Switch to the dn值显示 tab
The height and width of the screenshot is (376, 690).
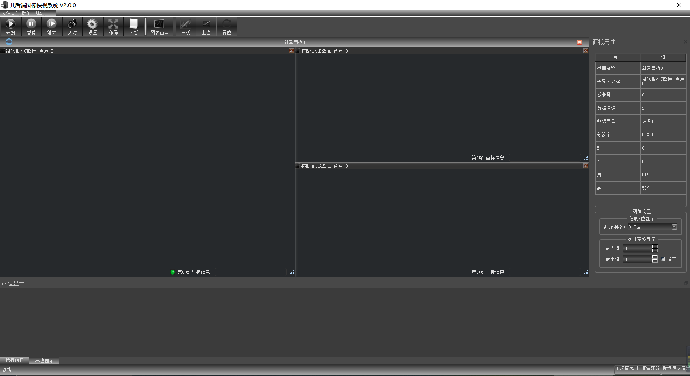[45, 361]
